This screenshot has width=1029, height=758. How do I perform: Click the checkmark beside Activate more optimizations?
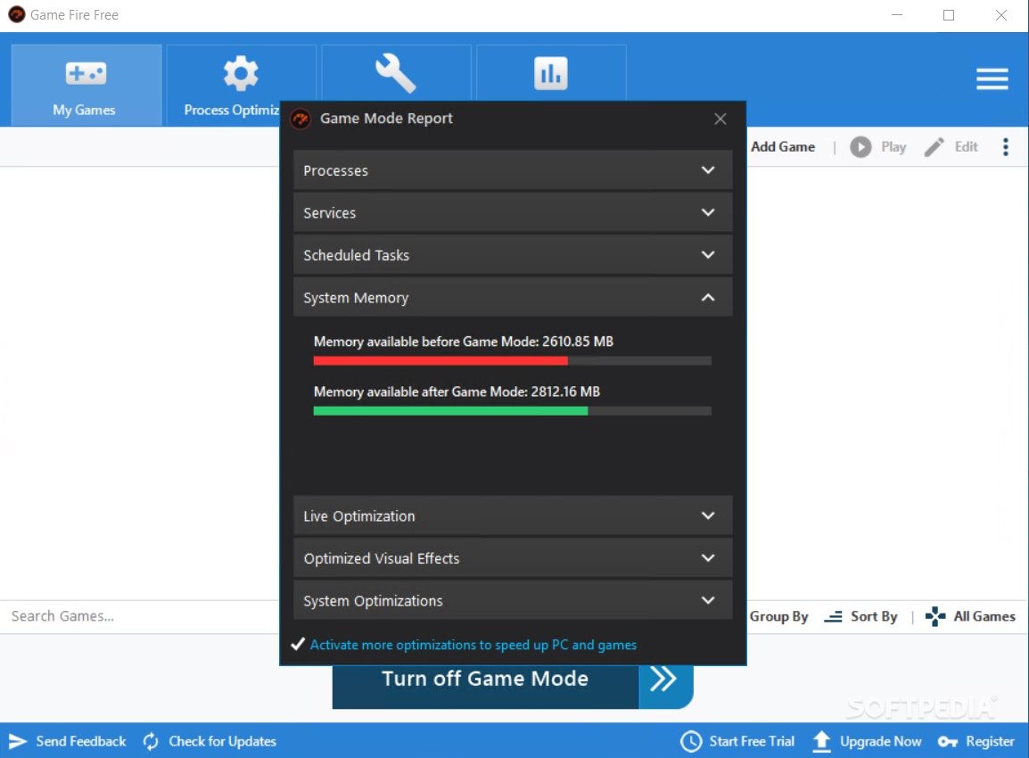tap(298, 644)
